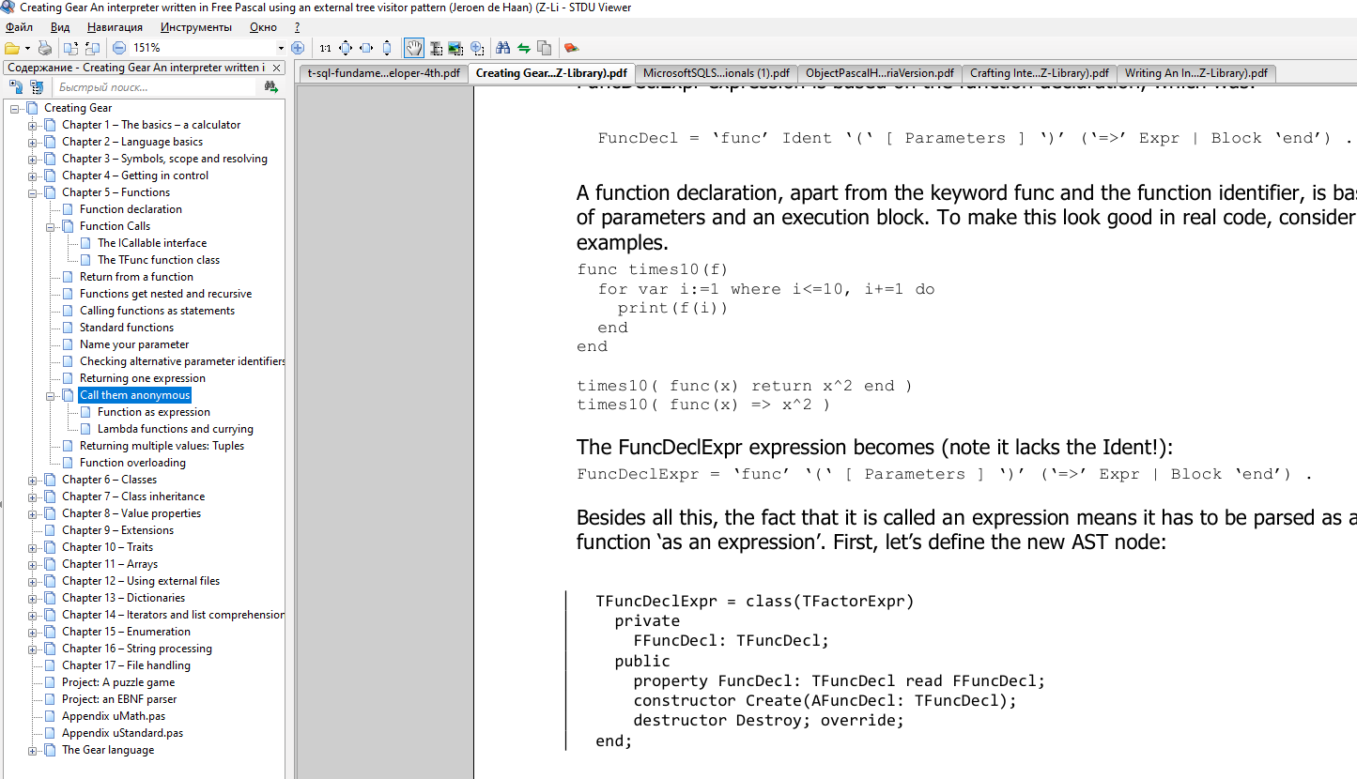Image resolution: width=1357 pixels, height=779 pixels.
Task: Click the binoculars search icon in the toolbar
Action: pos(502,48)
